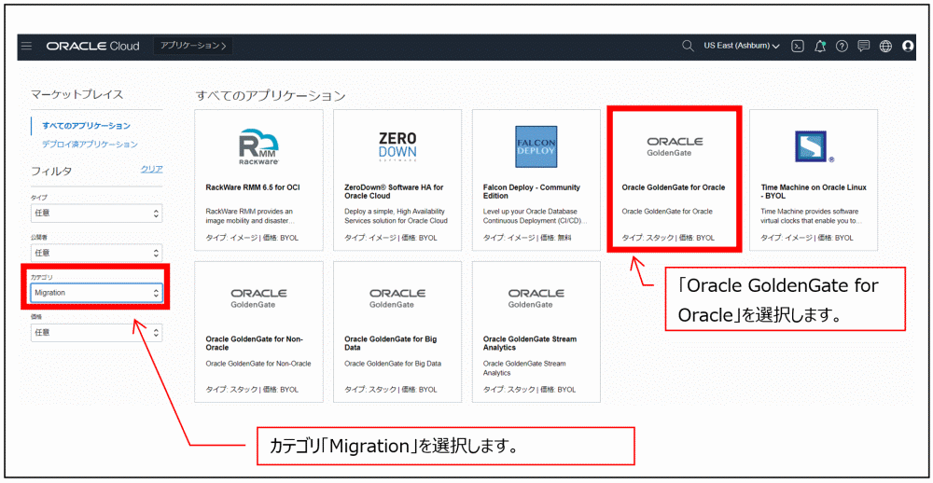Open the search magnifier icon
The image size is (933, 483).
pos(688,46)
